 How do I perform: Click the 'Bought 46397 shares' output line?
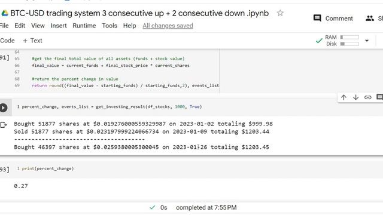(x=141, y=148)
